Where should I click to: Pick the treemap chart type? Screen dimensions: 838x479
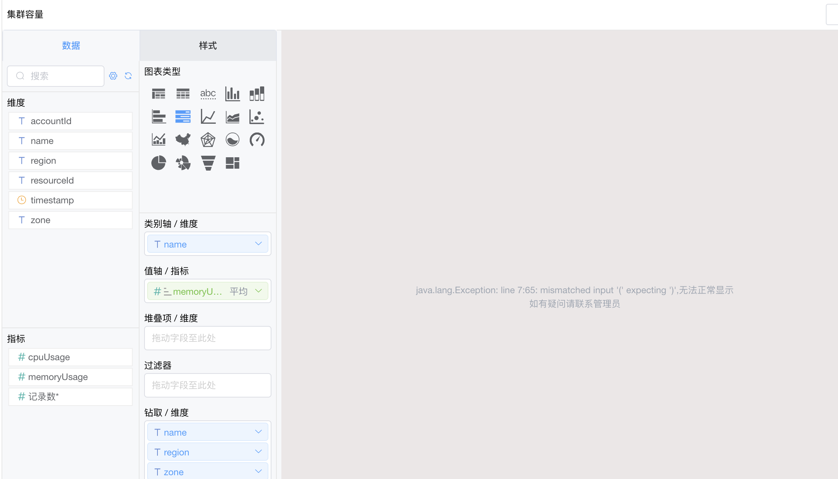pyautogui.click(x=233, y=163)
